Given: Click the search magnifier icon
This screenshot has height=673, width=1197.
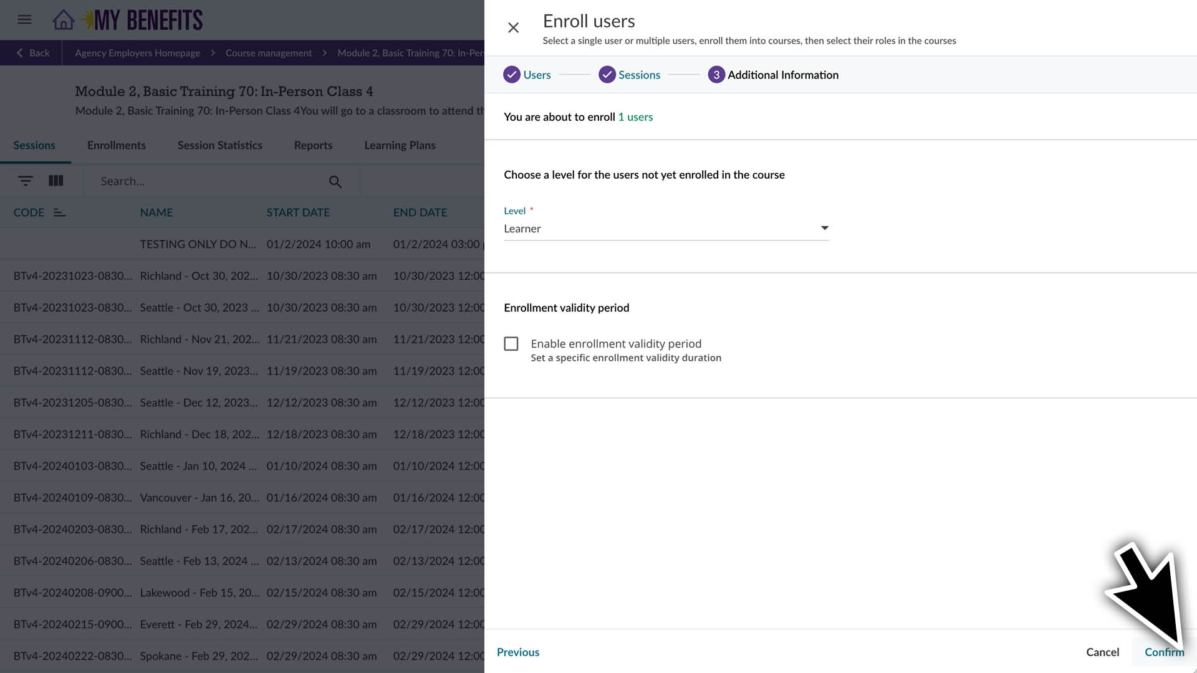Looking at the screenshot, I should (335, 181).
